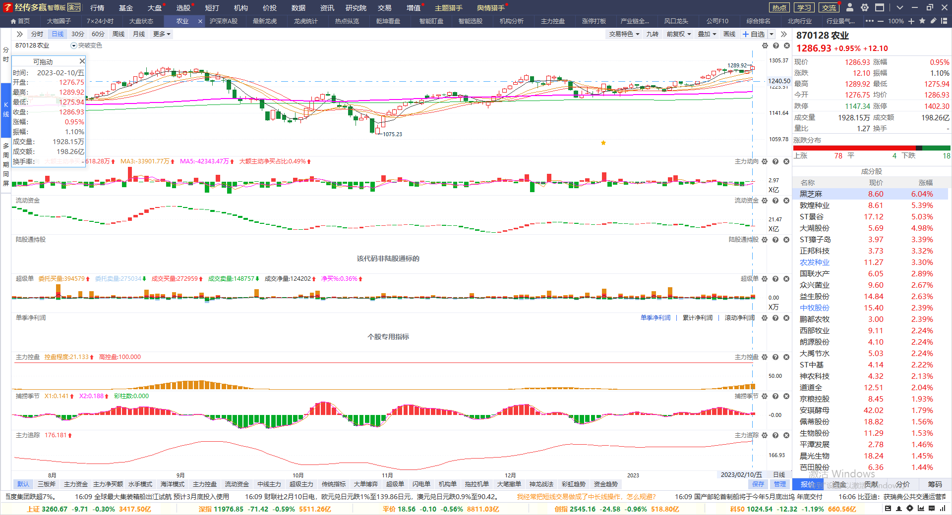Open help for 陆股通持股 panel
The height and width of the screenshot is (515, 952).
click(775, 240)
